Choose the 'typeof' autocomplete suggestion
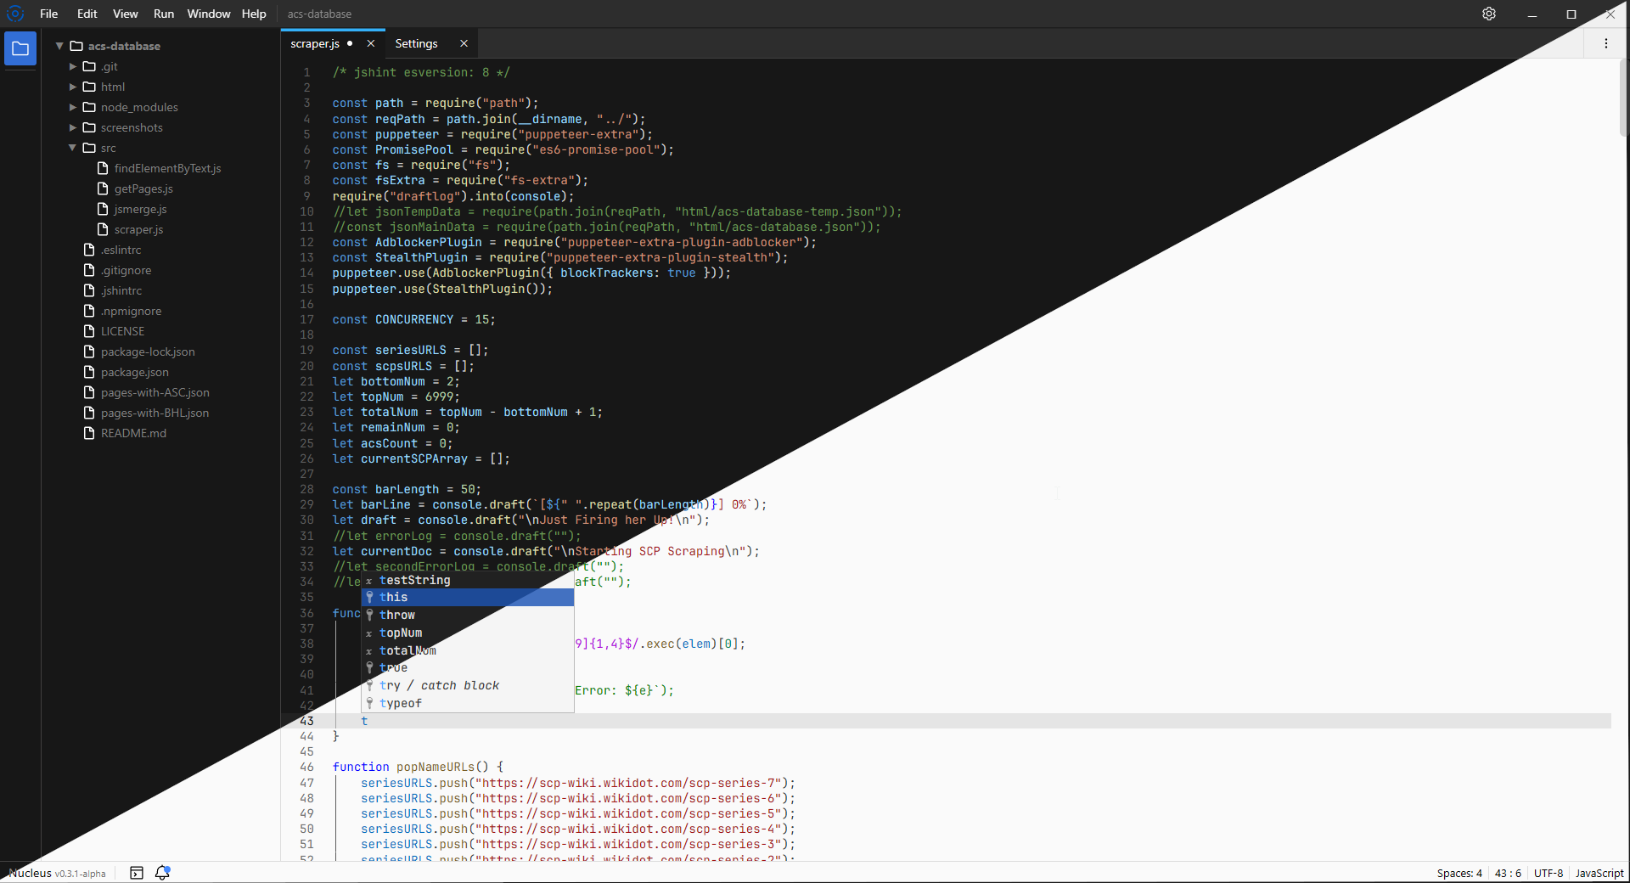 468,703
